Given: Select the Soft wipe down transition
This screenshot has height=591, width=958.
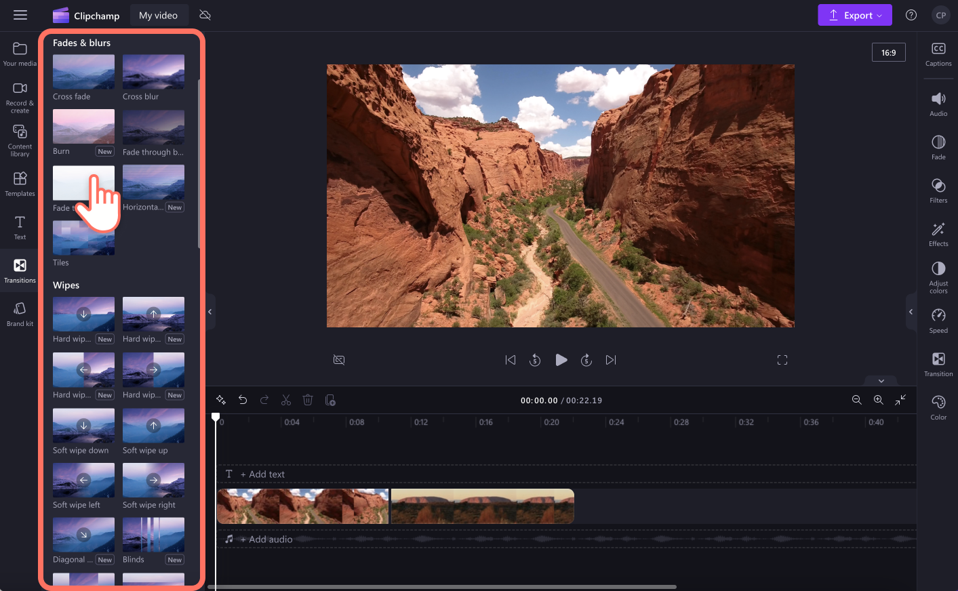Looking at the screenshot, I should (83, 426).
